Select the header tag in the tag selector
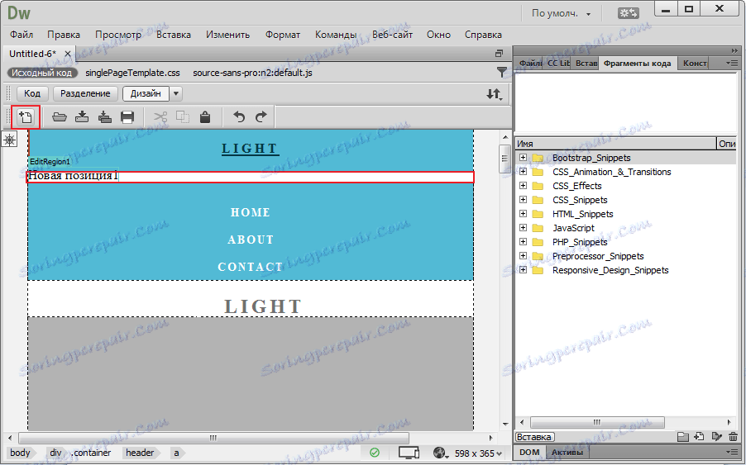 coord(140,453)
